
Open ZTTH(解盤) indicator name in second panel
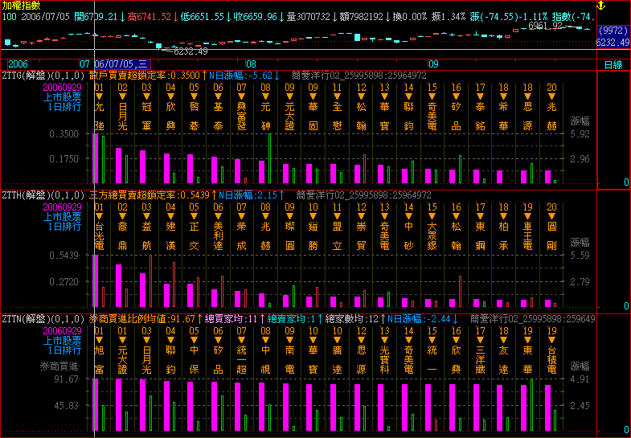(27, 194)
